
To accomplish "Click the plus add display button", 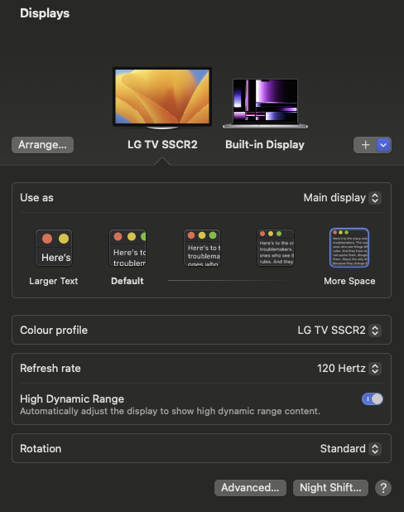I will click(365, 145).
